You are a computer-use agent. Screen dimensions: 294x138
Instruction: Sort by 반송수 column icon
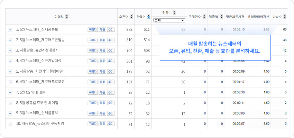click(x=285, y=17)
